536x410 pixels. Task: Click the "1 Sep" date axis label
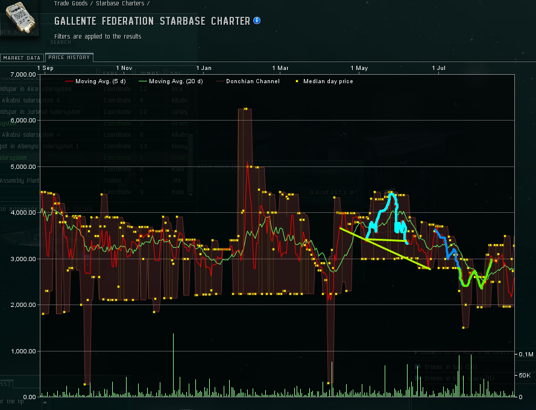coord(45,68)
